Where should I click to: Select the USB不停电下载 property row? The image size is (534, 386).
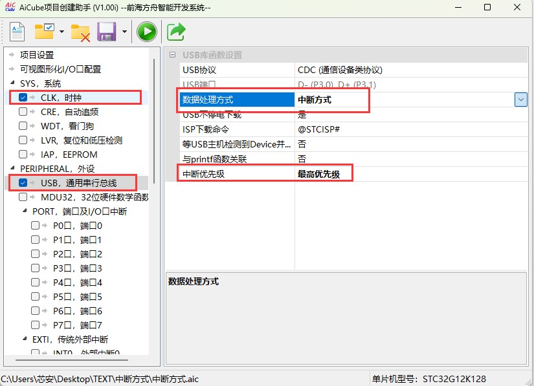353,114
